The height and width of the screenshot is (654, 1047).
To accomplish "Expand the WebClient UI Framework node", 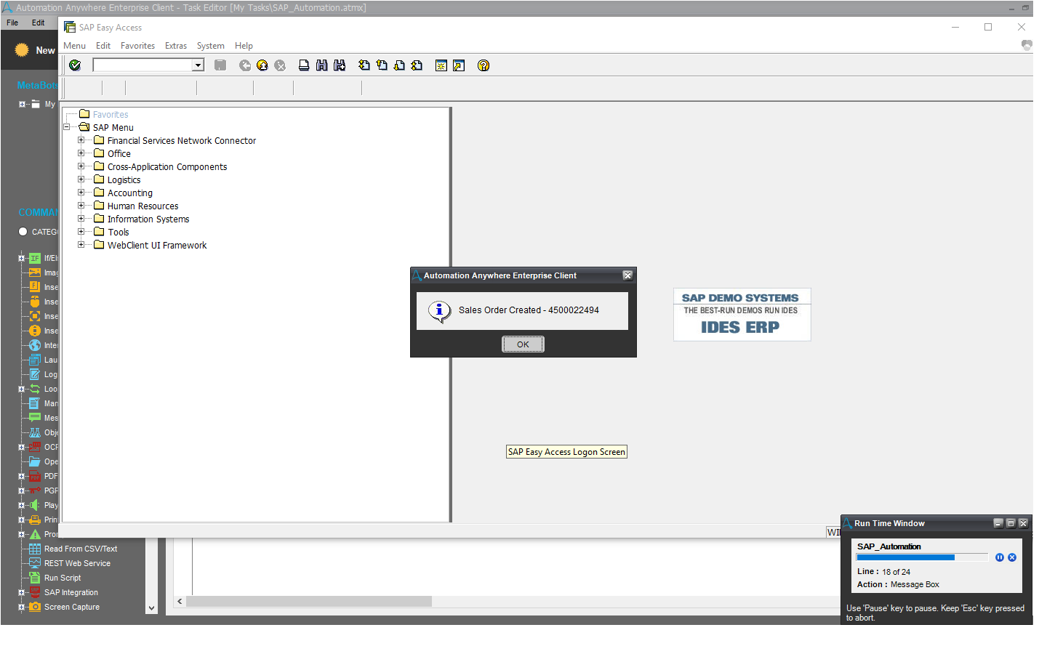I will [x=81, y=245].
